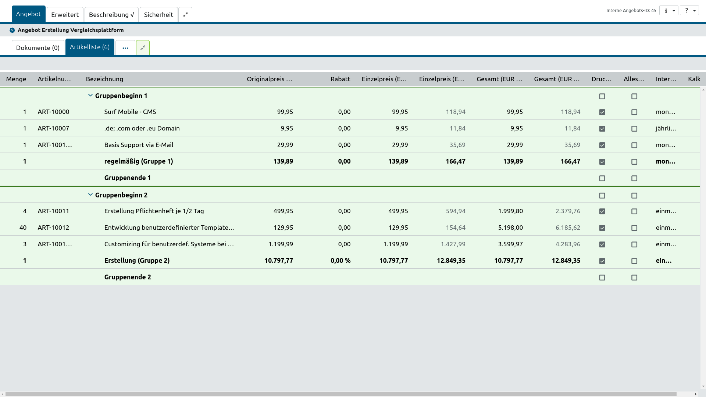This screenshot has width=706, height=397.
Task: Uncheck Druck checkbox for Erstellung (Gruppe 2)
Action: [602, 261]
